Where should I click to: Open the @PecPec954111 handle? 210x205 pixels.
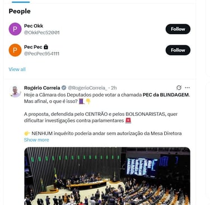(41, 54)
